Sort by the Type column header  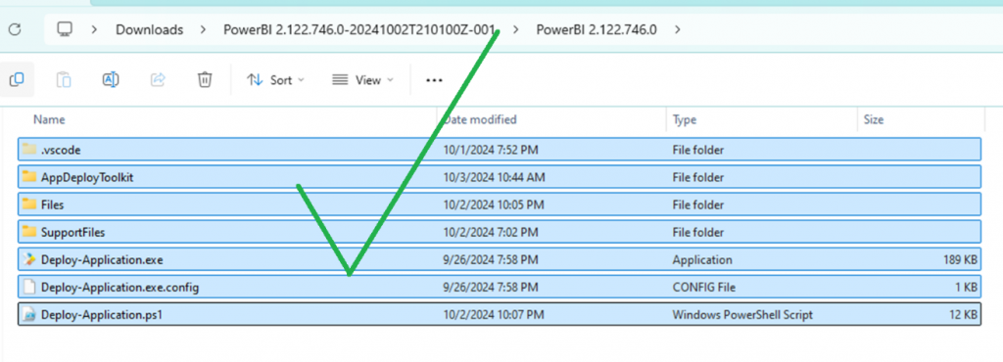pos(685,119)
